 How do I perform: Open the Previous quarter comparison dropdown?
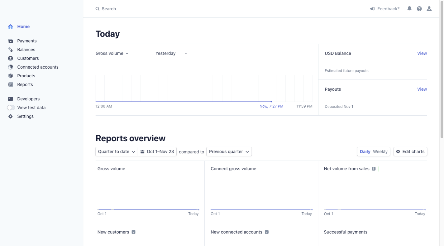tap(229, 152)
